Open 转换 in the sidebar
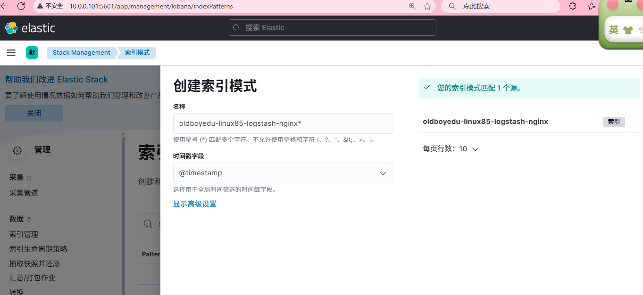Screen dimensions: 643x295 (17, 292)
